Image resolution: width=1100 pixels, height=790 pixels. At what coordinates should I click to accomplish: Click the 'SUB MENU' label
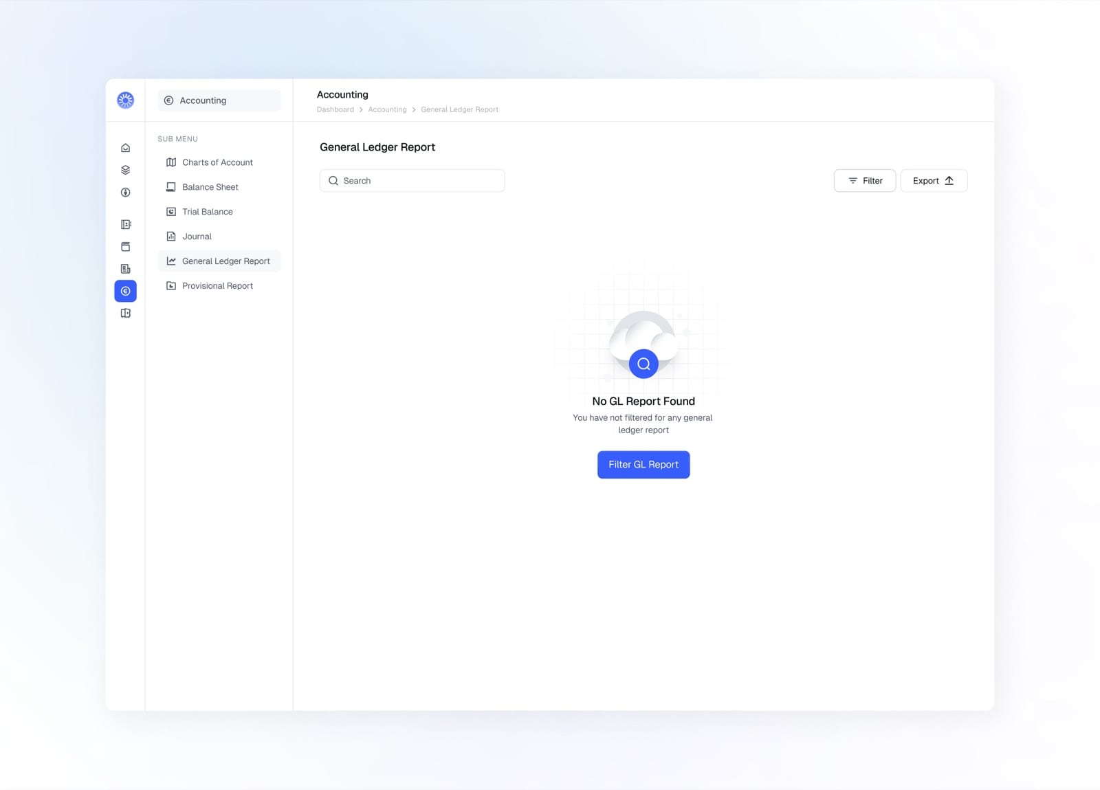[177, 139]
